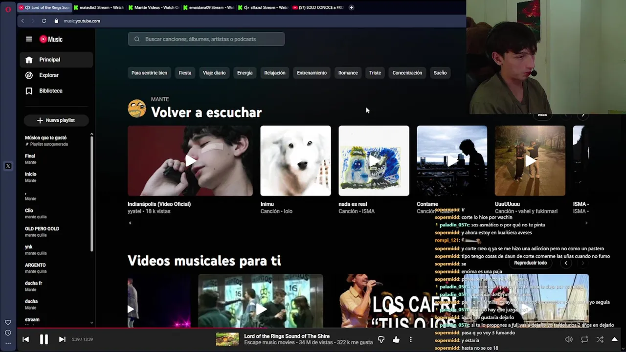Open the hamburger guide menu
The width and height of the screenshot is (626, 352).
pos(29,39)
